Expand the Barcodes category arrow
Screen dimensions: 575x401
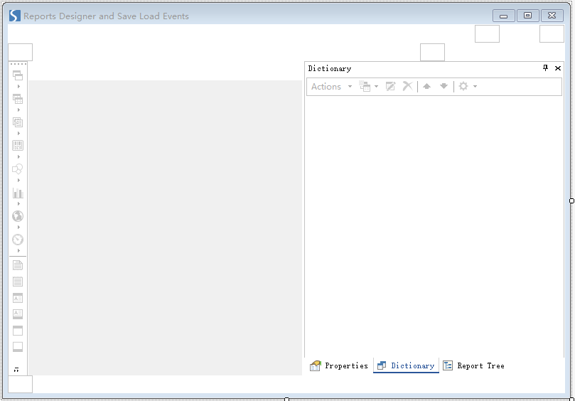18,157
